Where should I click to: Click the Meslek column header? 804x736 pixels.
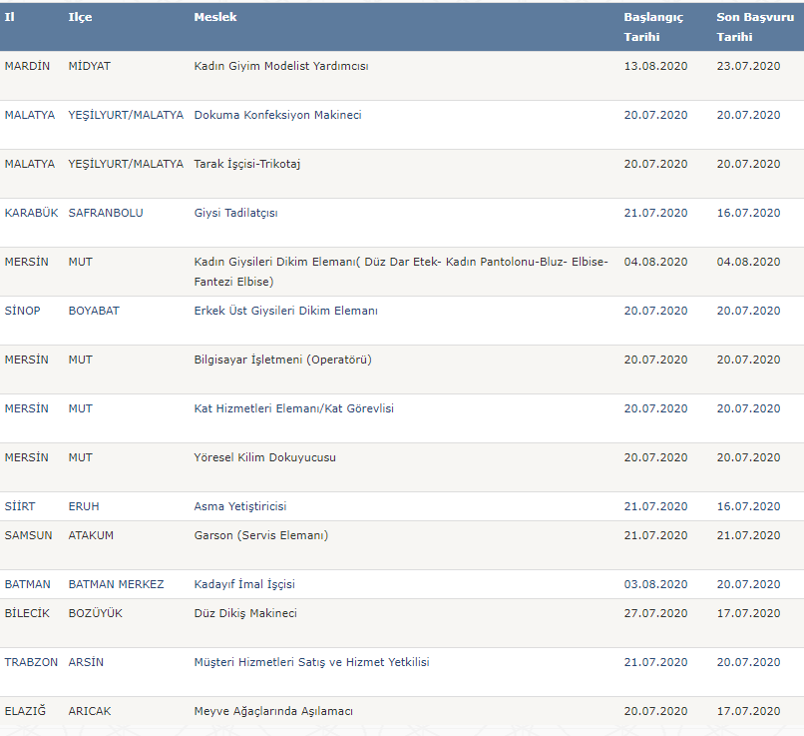215,17
